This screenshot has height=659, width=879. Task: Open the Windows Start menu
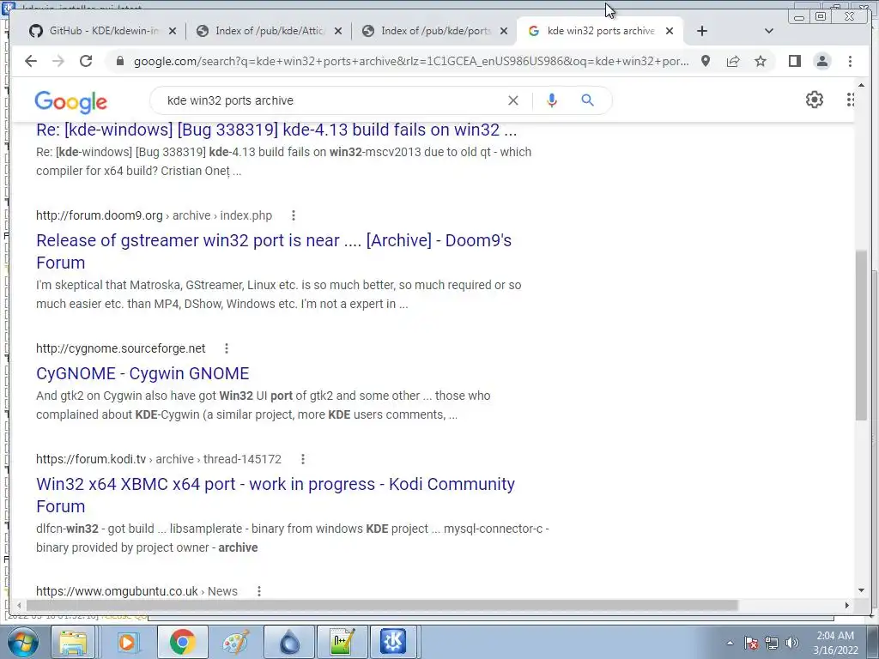coord(23,642)
